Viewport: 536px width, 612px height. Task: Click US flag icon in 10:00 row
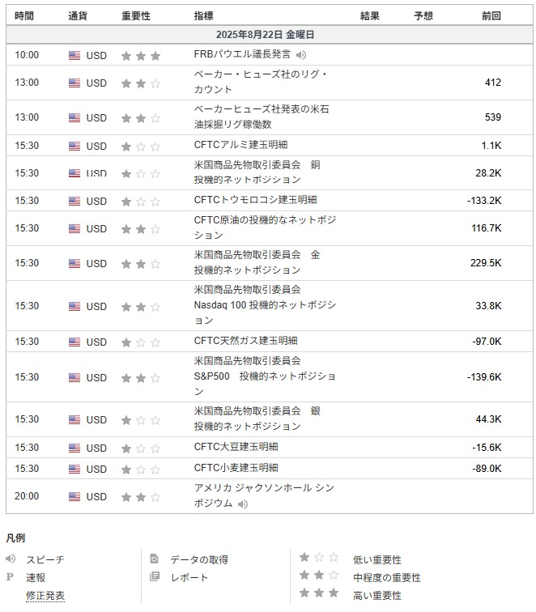coord(74,56)
